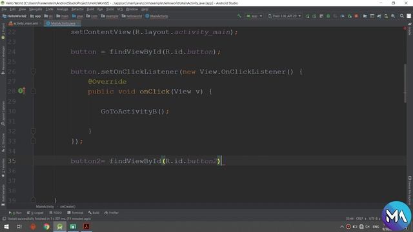
Task: Click GoToActivityB() call on line 30
Action: pos(135,111)
